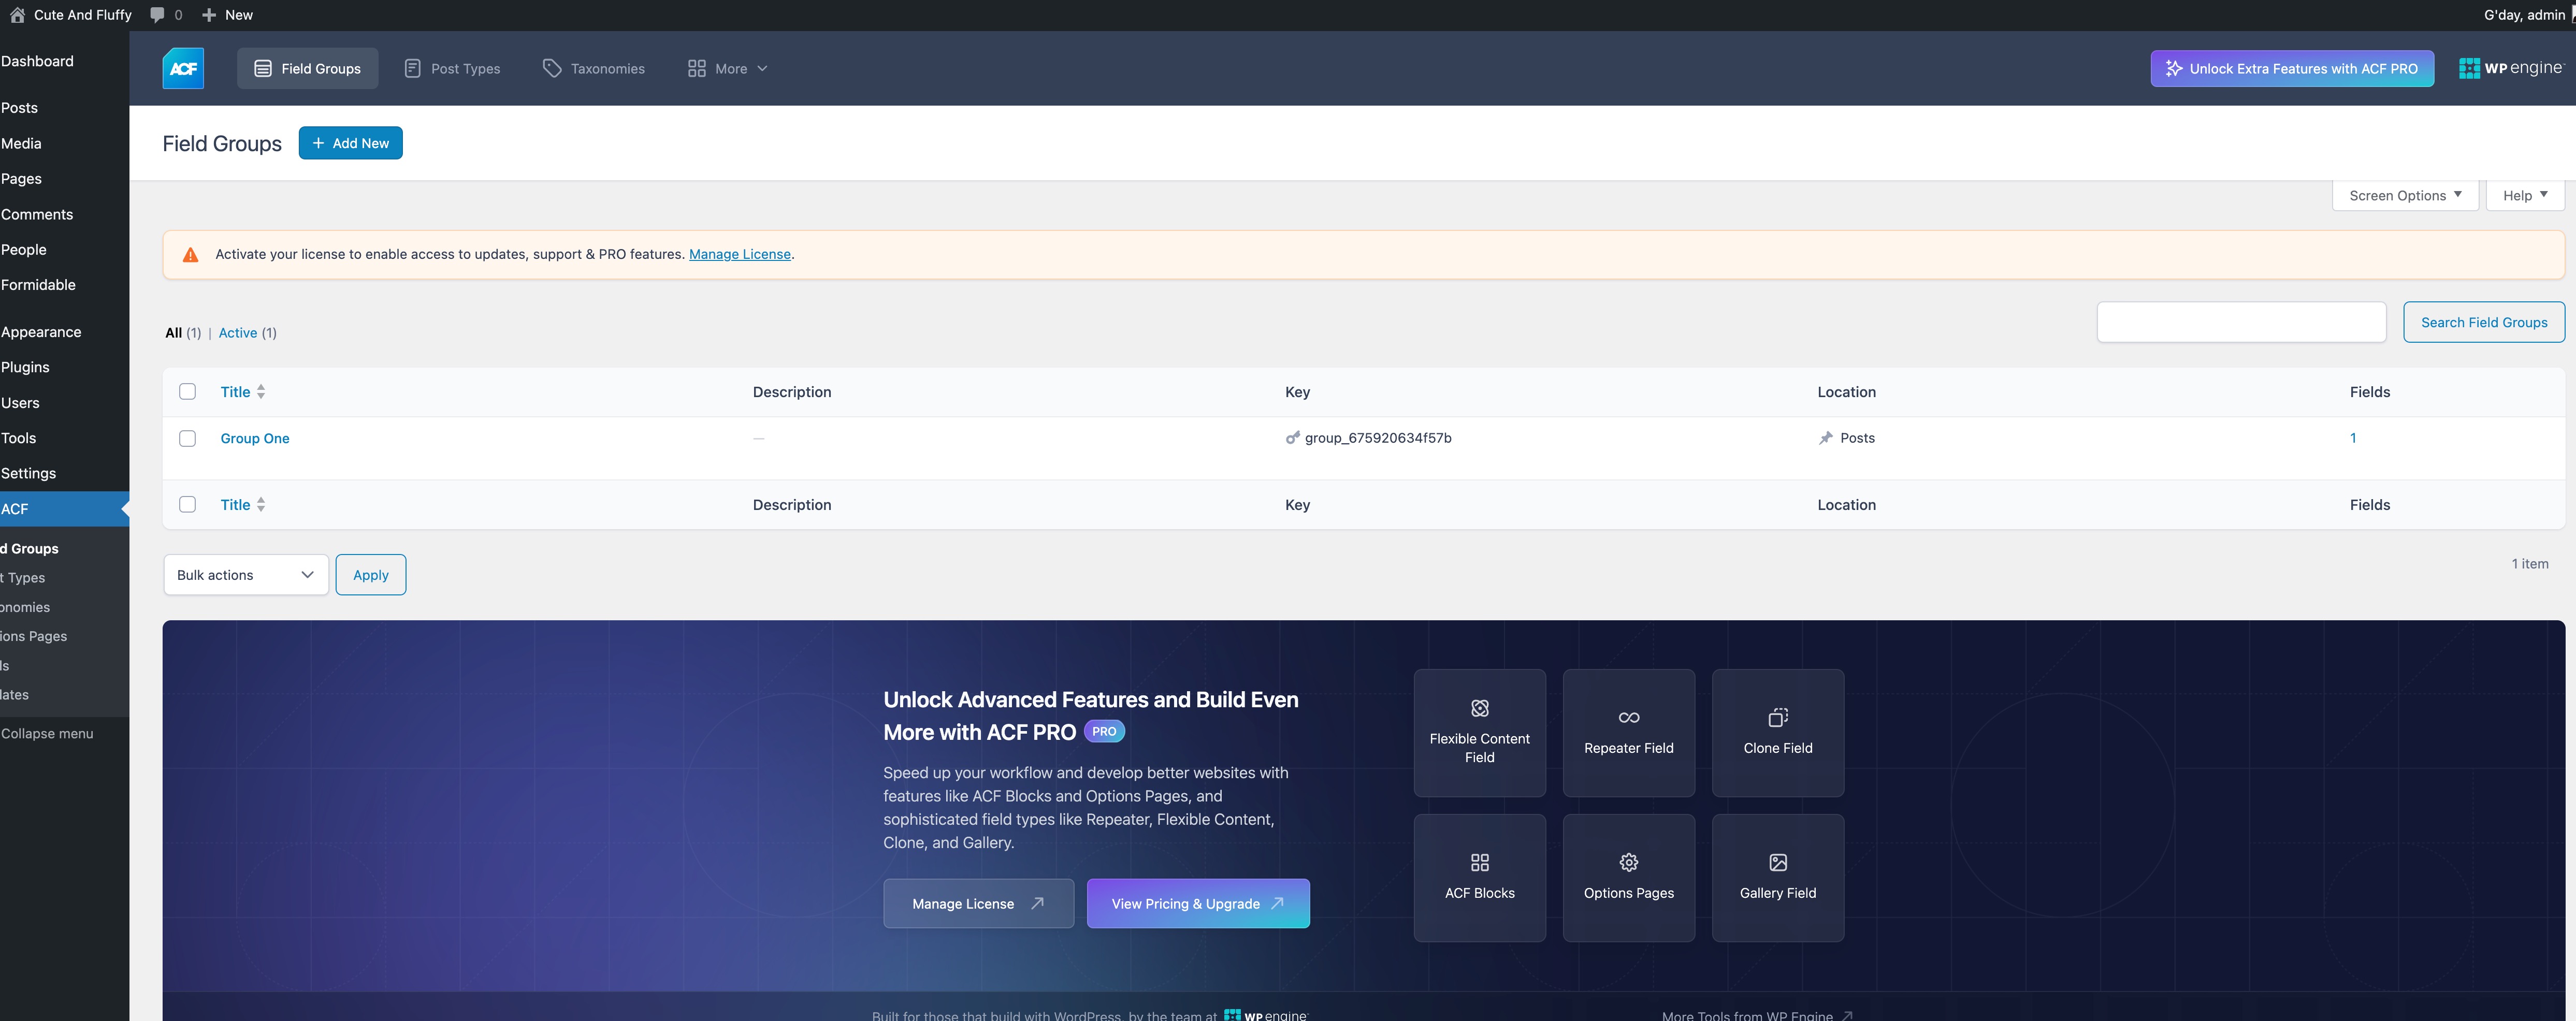Image resolution: width=2576 pixels, height=1021 pixels.
Task: Click the plus icon next to New
Action: (209, 14)
